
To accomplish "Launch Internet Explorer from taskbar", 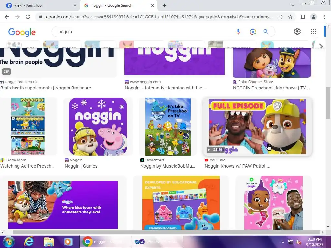I will pyautogui.click(x=28, y=242).
